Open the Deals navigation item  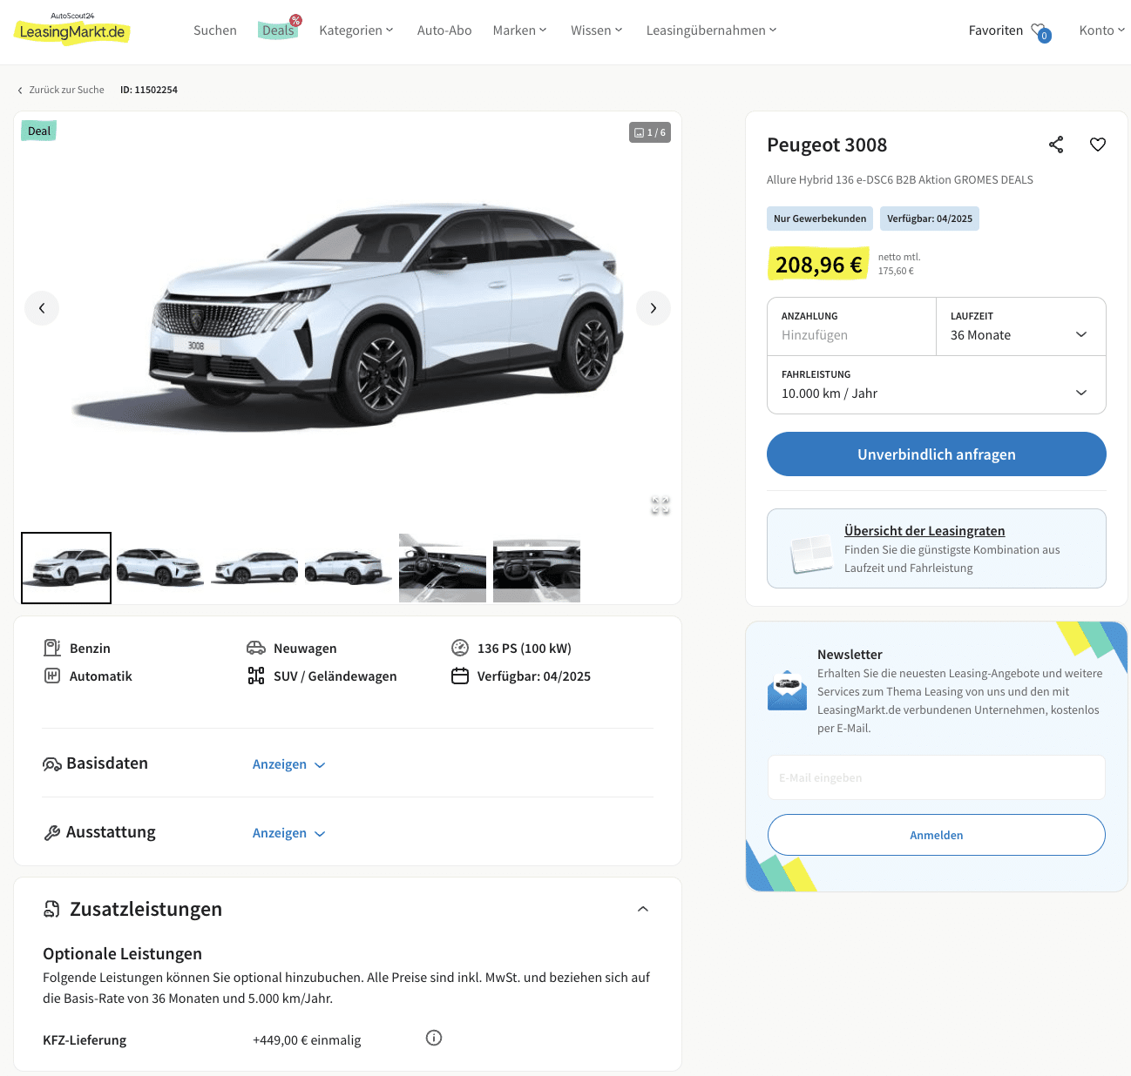point(279,30)
